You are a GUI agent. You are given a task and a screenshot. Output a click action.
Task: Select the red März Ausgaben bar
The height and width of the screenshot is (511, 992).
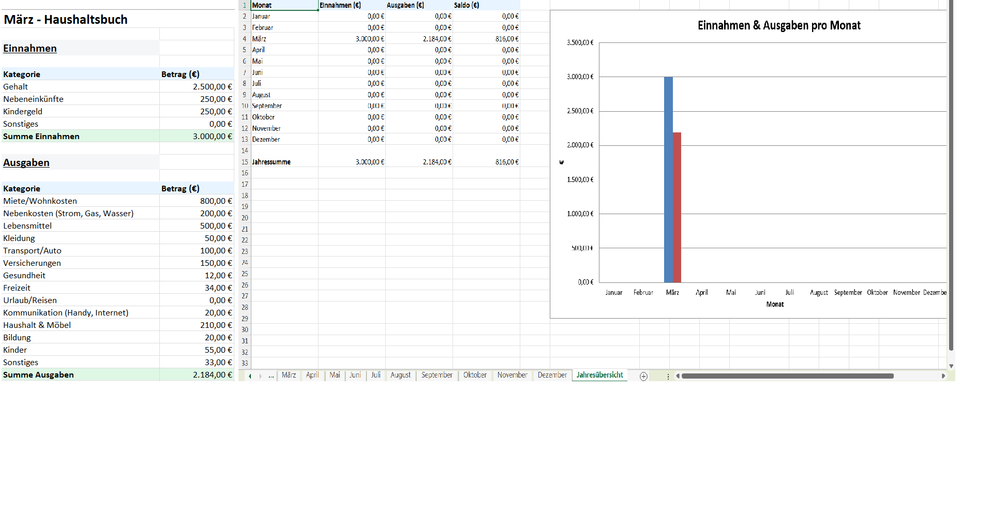677,207
